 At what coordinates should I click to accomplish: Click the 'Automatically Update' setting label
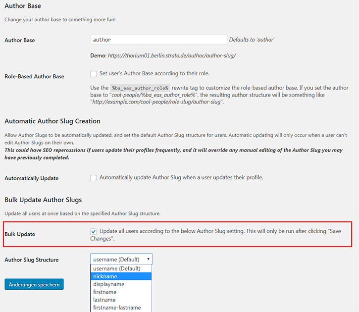[32, 178]
